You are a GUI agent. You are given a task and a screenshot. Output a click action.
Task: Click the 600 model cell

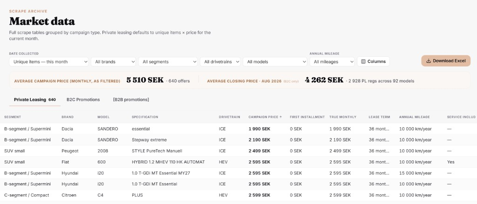(x=101, y=162)
